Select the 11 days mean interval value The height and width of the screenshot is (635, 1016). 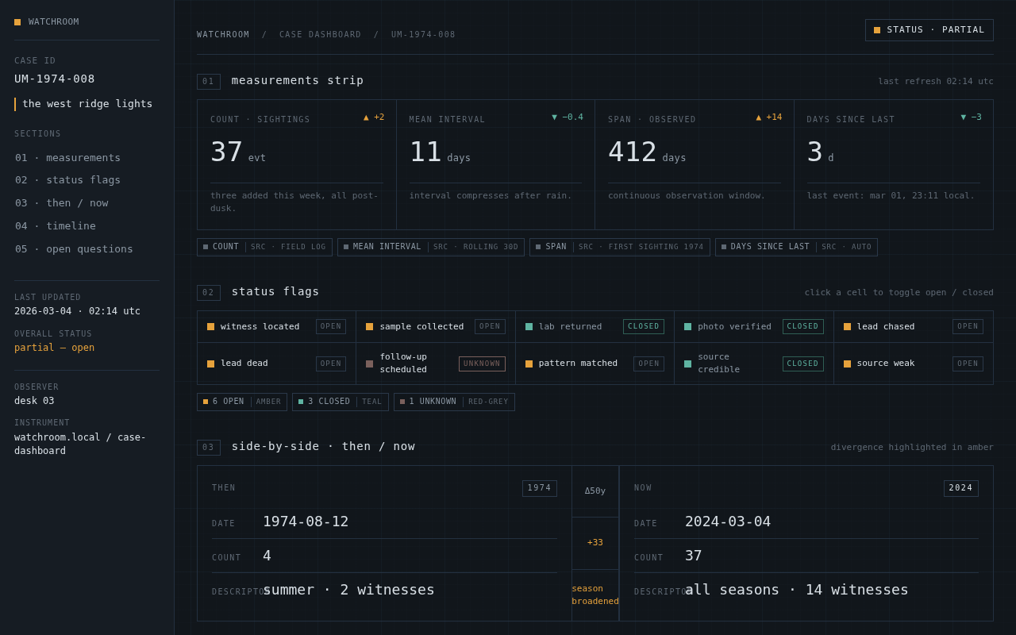(x=440, y=152)
